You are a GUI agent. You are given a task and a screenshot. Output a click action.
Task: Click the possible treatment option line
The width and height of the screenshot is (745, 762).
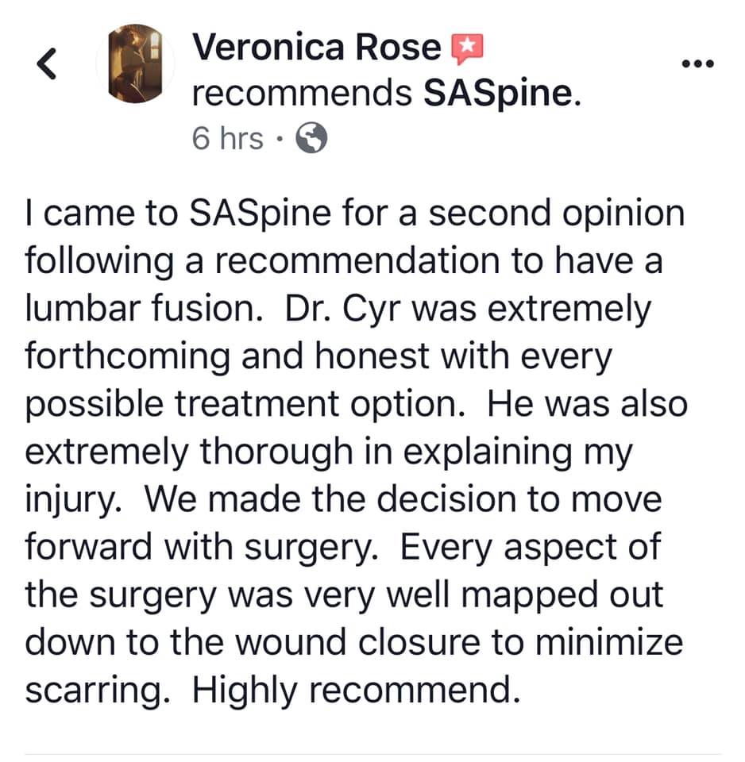[357, 405]
